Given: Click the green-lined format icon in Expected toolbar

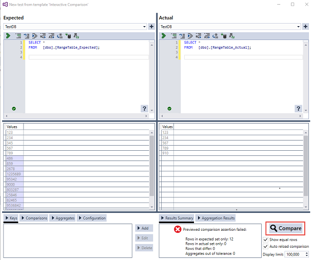Looking at the screenshot, I should [x=18, y=36].
